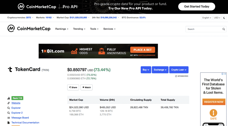Click the 28,822,488 TKN circulating supply
The image size is (228, 126).
pyautogui.click(x=139, y=108)
